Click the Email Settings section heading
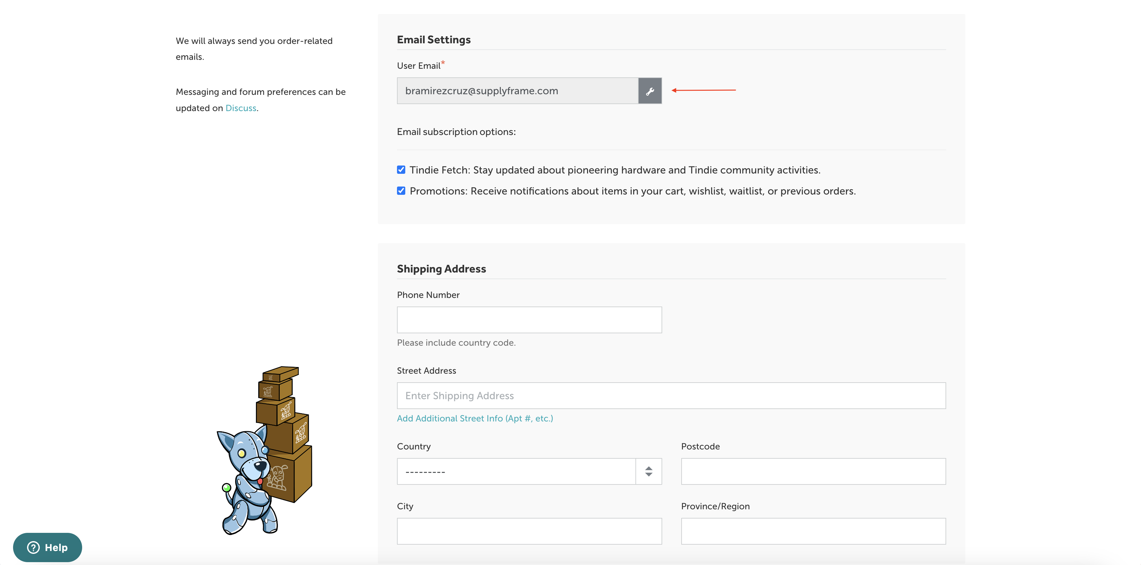1141x565 pixels. [434, 40]
